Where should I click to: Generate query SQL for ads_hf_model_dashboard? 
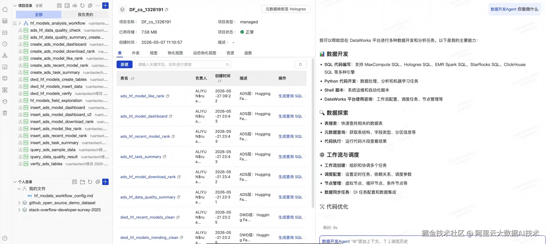point(290,116)
